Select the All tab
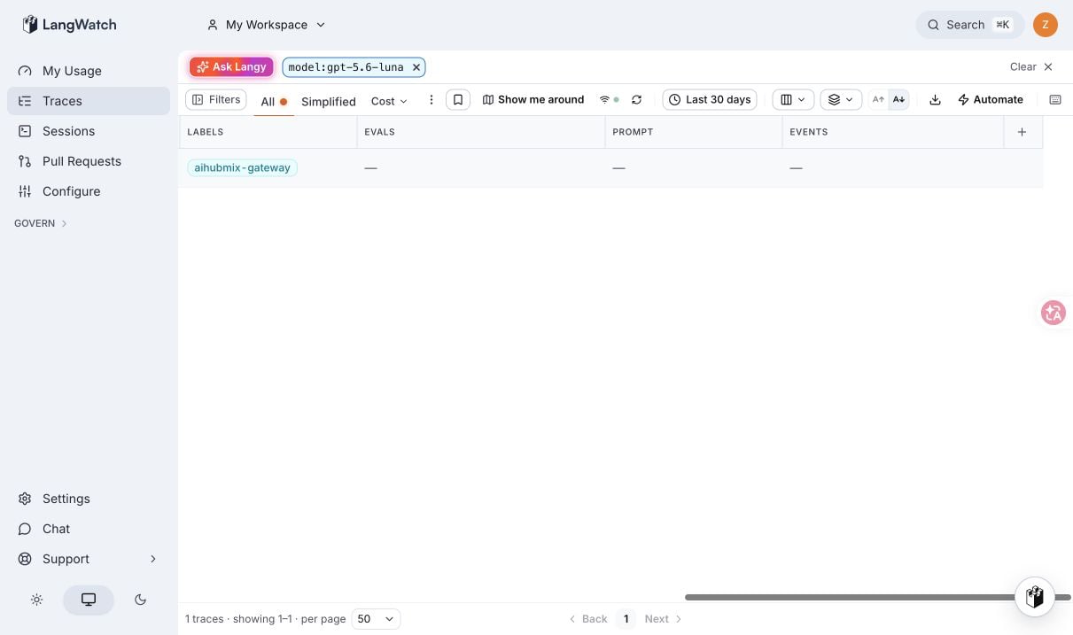Screen dimensions: 1073x635 tap(274, 101)
